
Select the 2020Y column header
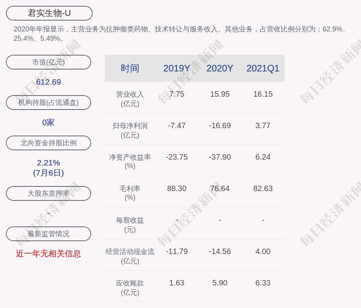tap(220, 68)
